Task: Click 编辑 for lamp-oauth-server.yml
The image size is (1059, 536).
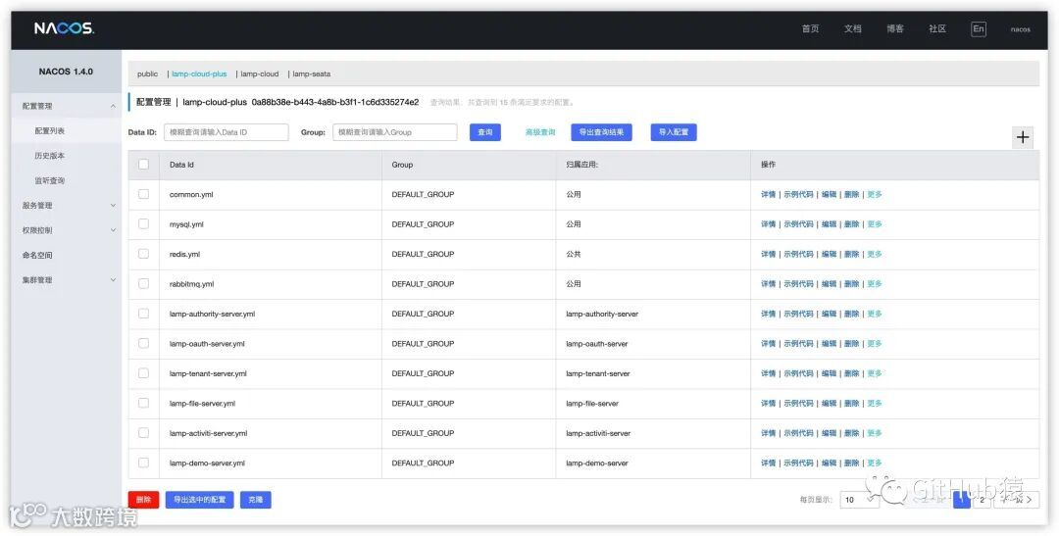Action: tap(829, 344)
